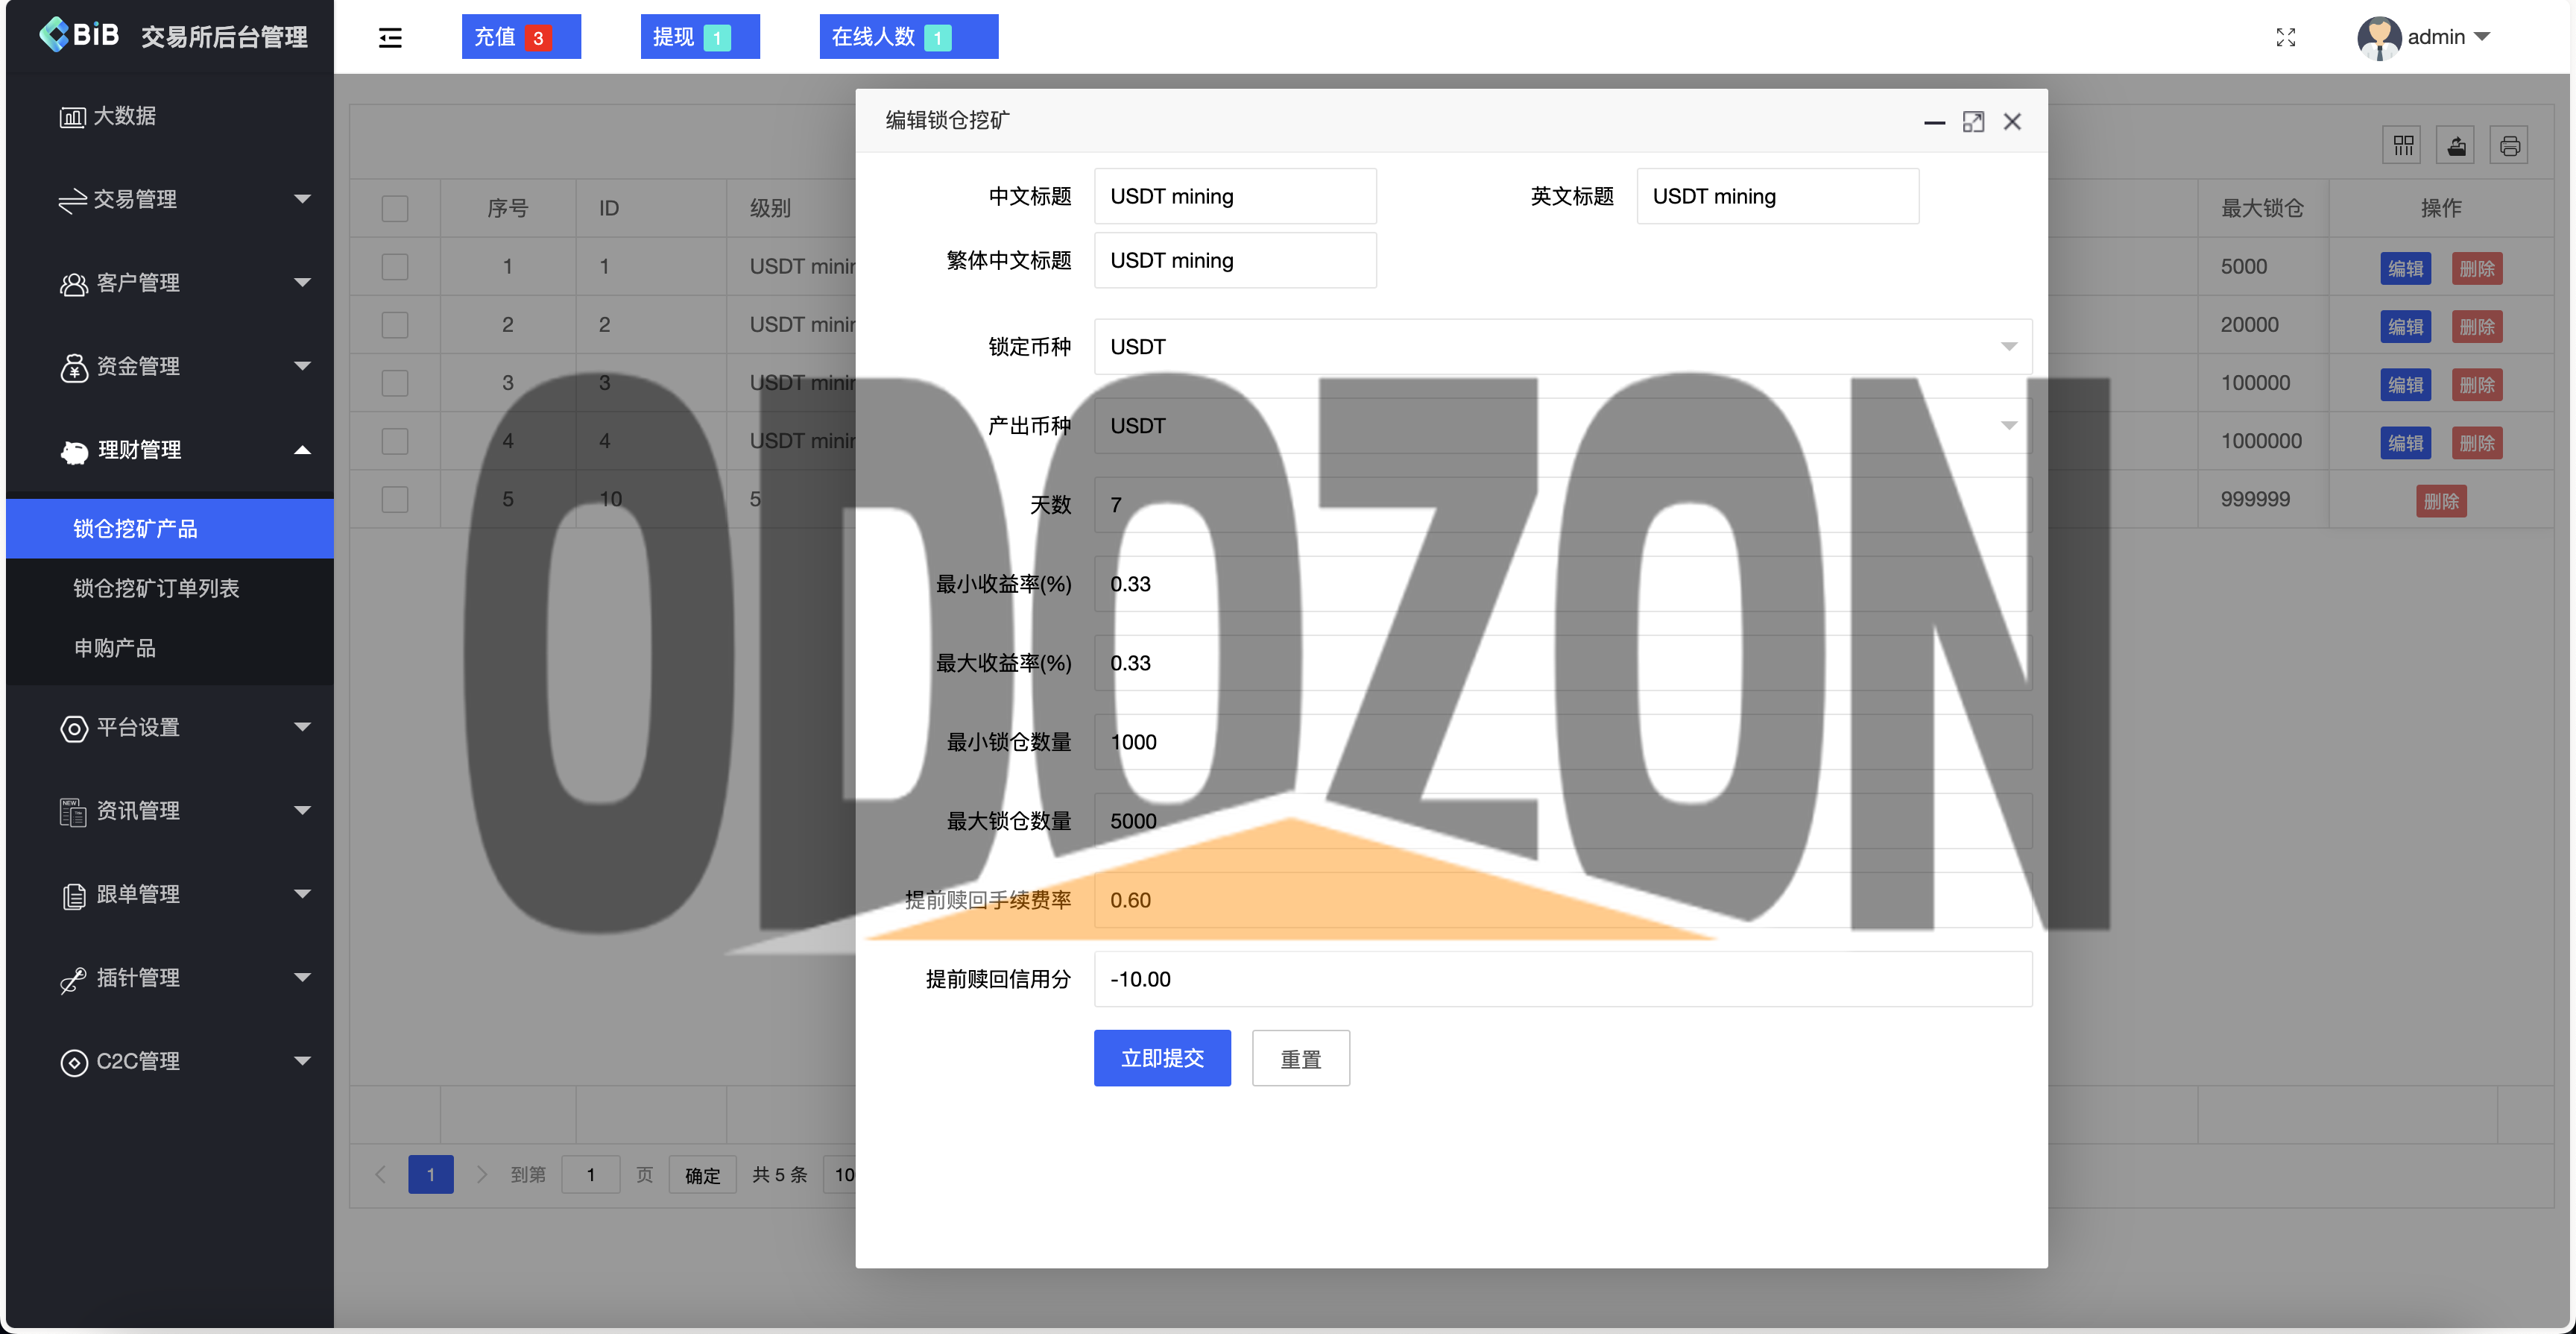Expand the 资金管理 menu arrow
This screenshot has height=1334, width=2576.
click(302, 365)
